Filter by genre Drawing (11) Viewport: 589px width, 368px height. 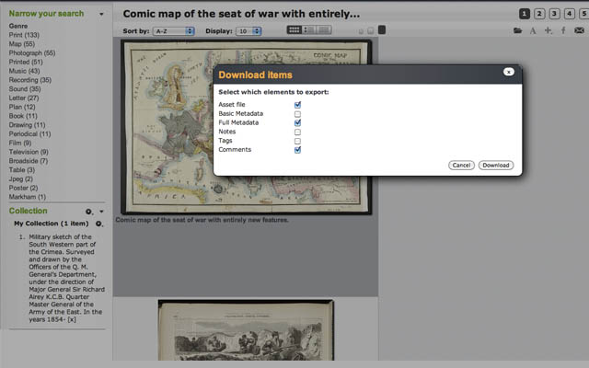(27, 125)
